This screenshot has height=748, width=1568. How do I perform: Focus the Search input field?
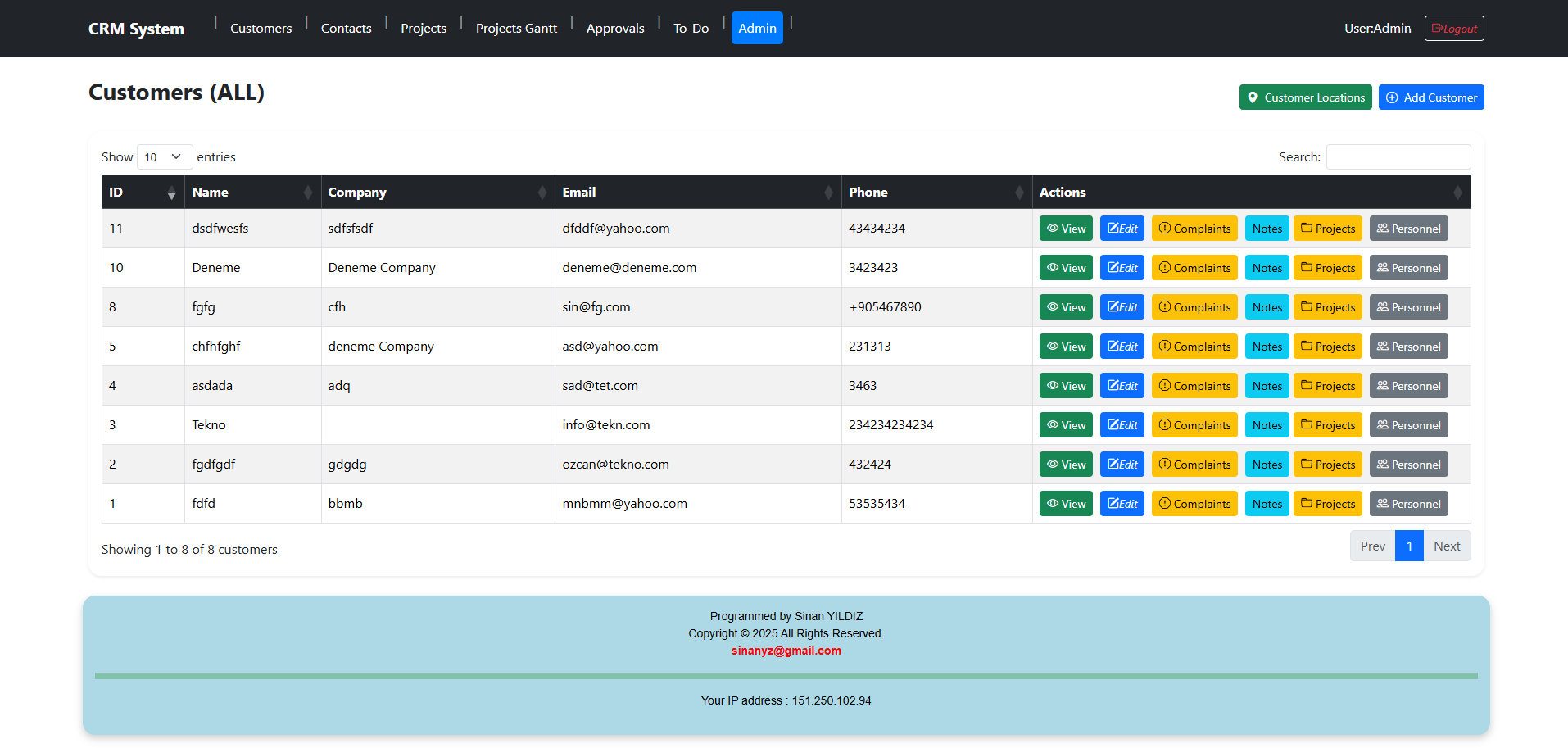pos(1398,156)
